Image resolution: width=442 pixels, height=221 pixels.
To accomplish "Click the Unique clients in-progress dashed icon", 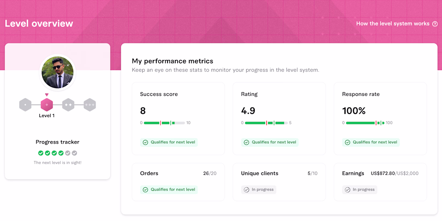I will click(x=246, y=190).
